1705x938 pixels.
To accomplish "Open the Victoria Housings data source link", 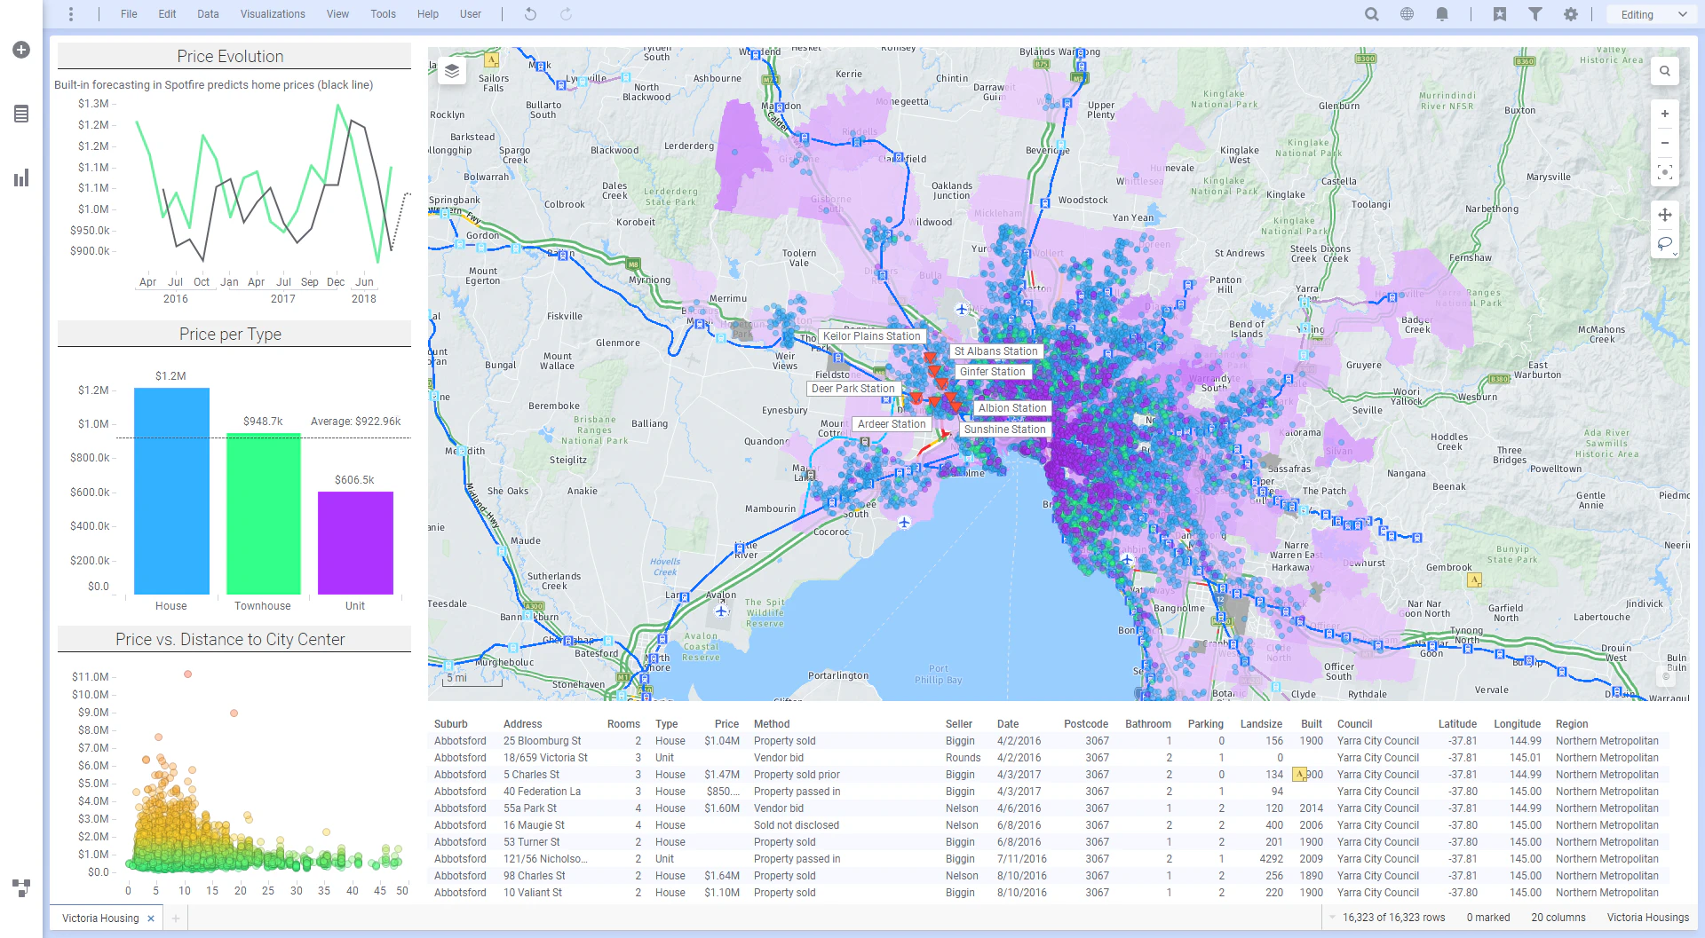I will (1648, 918).
